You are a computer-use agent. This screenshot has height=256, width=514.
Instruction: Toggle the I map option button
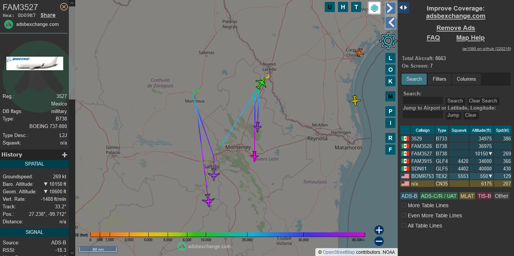pos(390,123)
